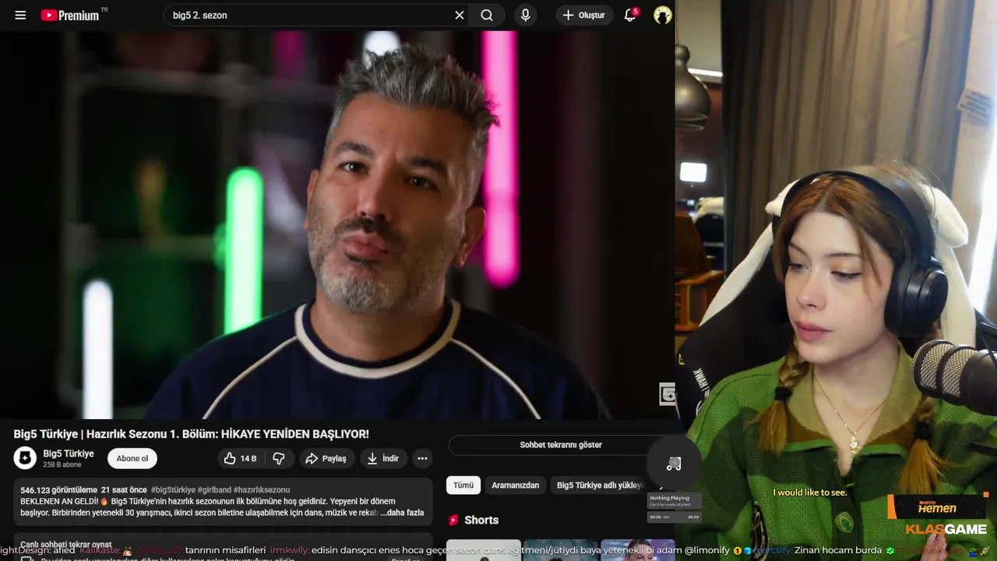Click the #girlband hashtag
The height and width of the screenshot is (561, 997).
215,490
